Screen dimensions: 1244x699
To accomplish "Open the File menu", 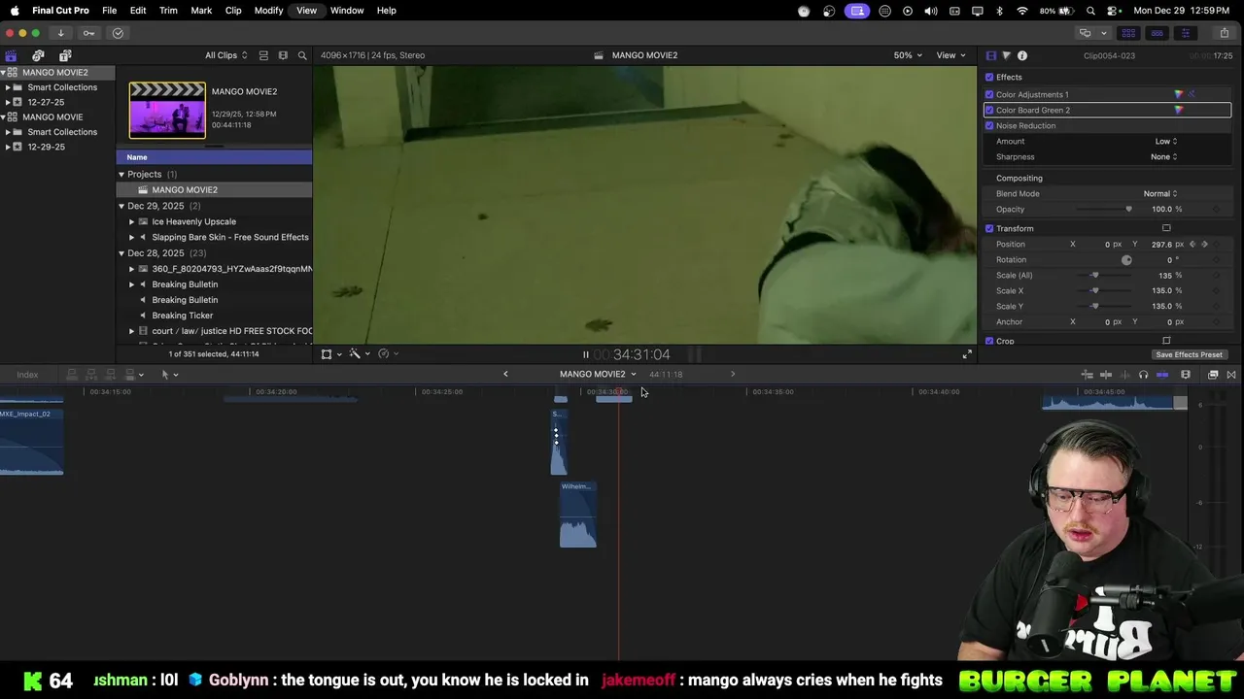I will tap(110, 10).
